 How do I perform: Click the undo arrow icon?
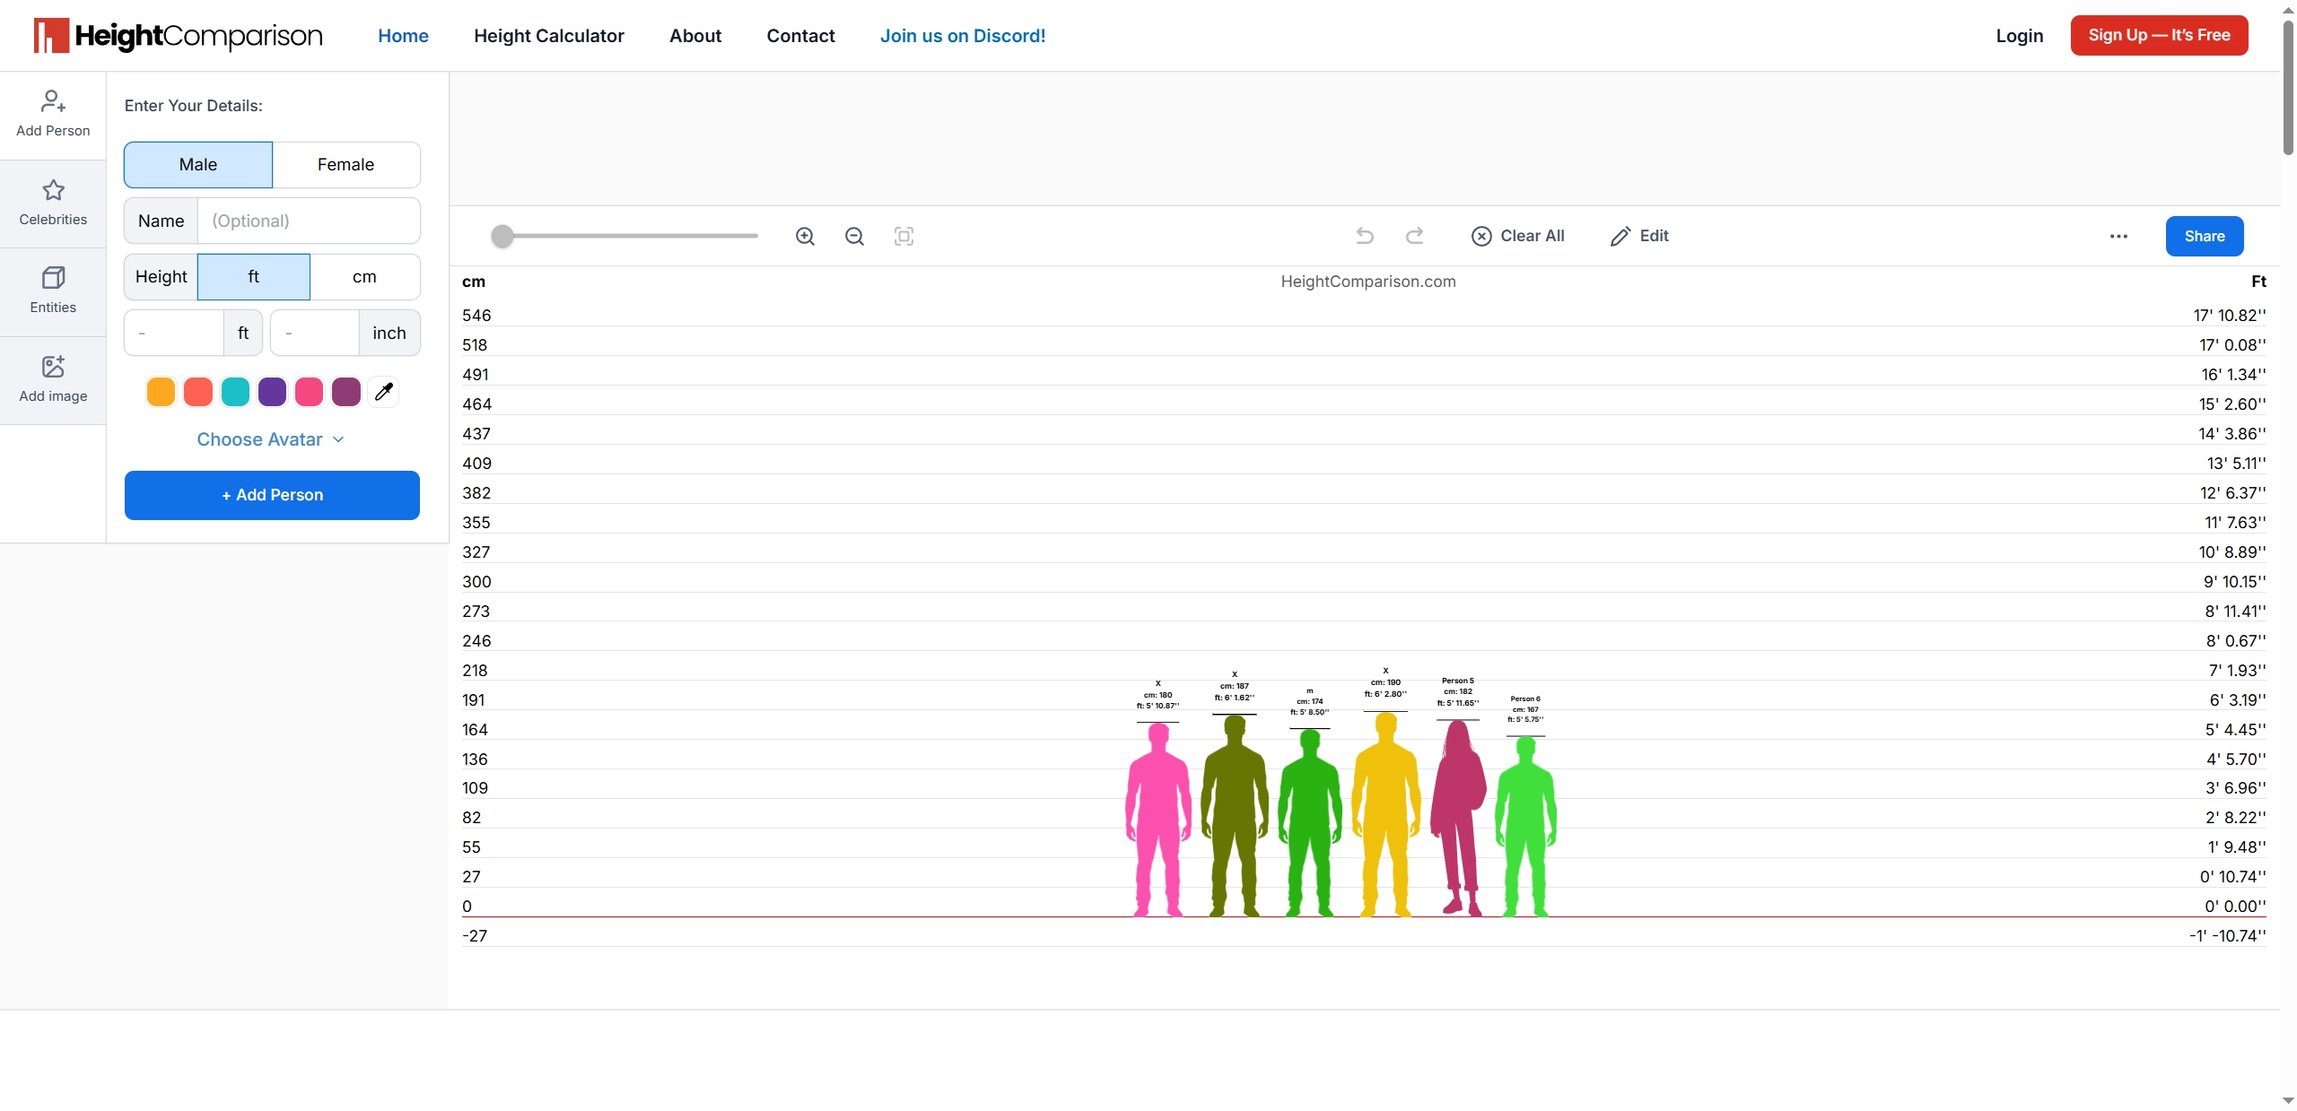1365,236
